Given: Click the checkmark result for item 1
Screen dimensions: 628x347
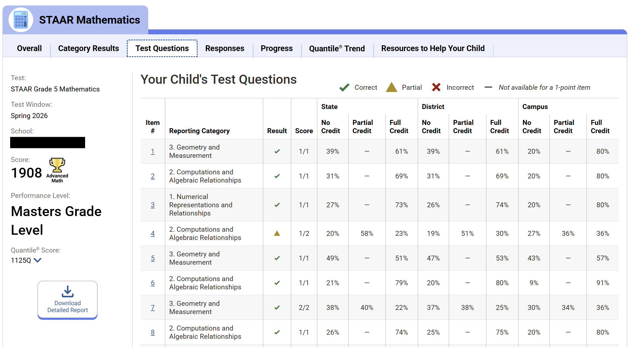Looking at the screenshot, I should point(277,151).
